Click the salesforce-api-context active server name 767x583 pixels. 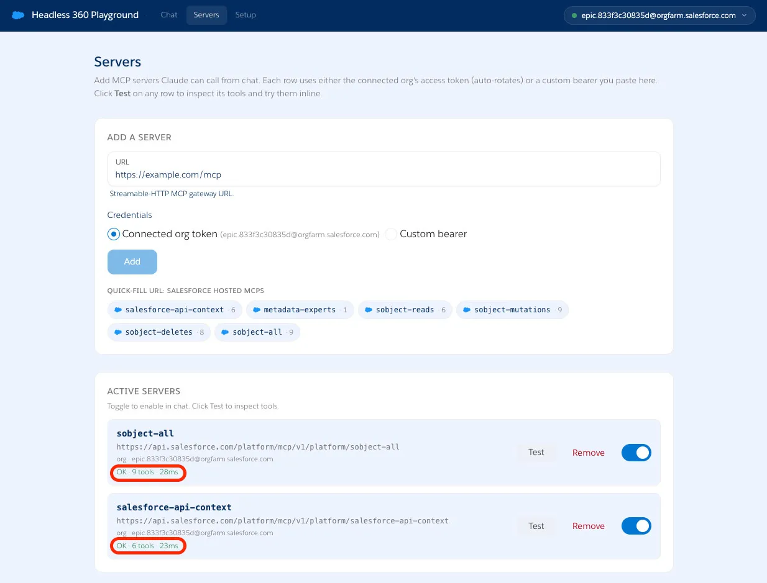click(174, 507)
